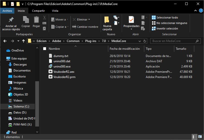Open the Compartir ribbon tab

click(x=38, y=11)
